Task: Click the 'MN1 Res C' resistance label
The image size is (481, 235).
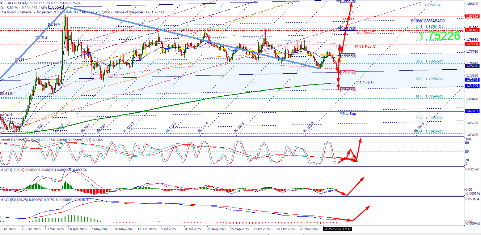Action: (365, 46)
